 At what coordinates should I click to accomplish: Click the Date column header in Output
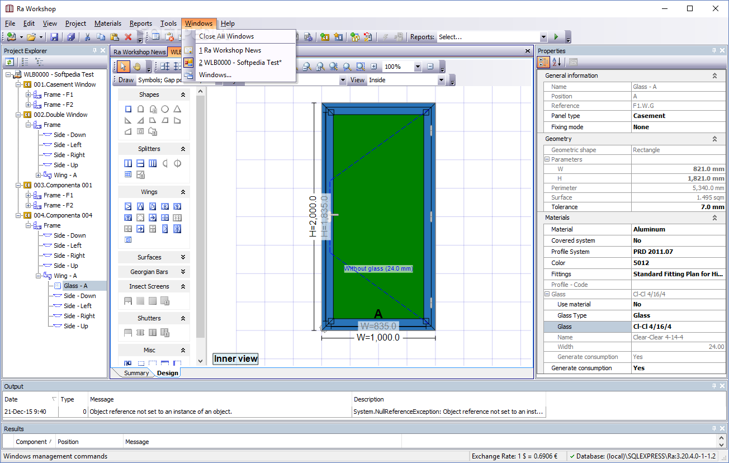30,399
